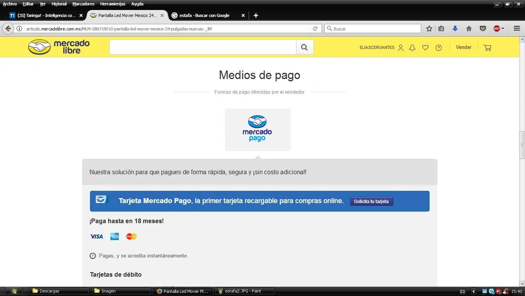
Task: Click the Vender link in header
Action: 463,47
